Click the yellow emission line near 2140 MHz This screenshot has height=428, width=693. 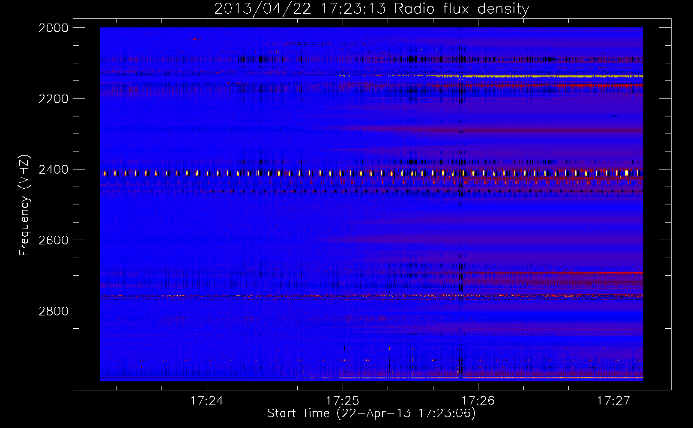pos(540,77)
